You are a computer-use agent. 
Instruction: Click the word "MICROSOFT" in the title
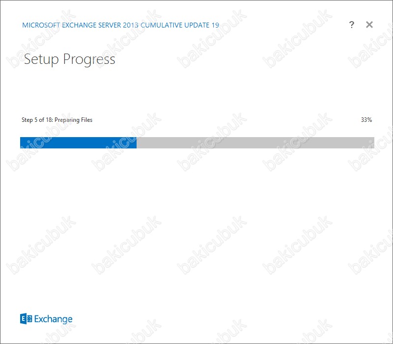[x=41, y=25]
